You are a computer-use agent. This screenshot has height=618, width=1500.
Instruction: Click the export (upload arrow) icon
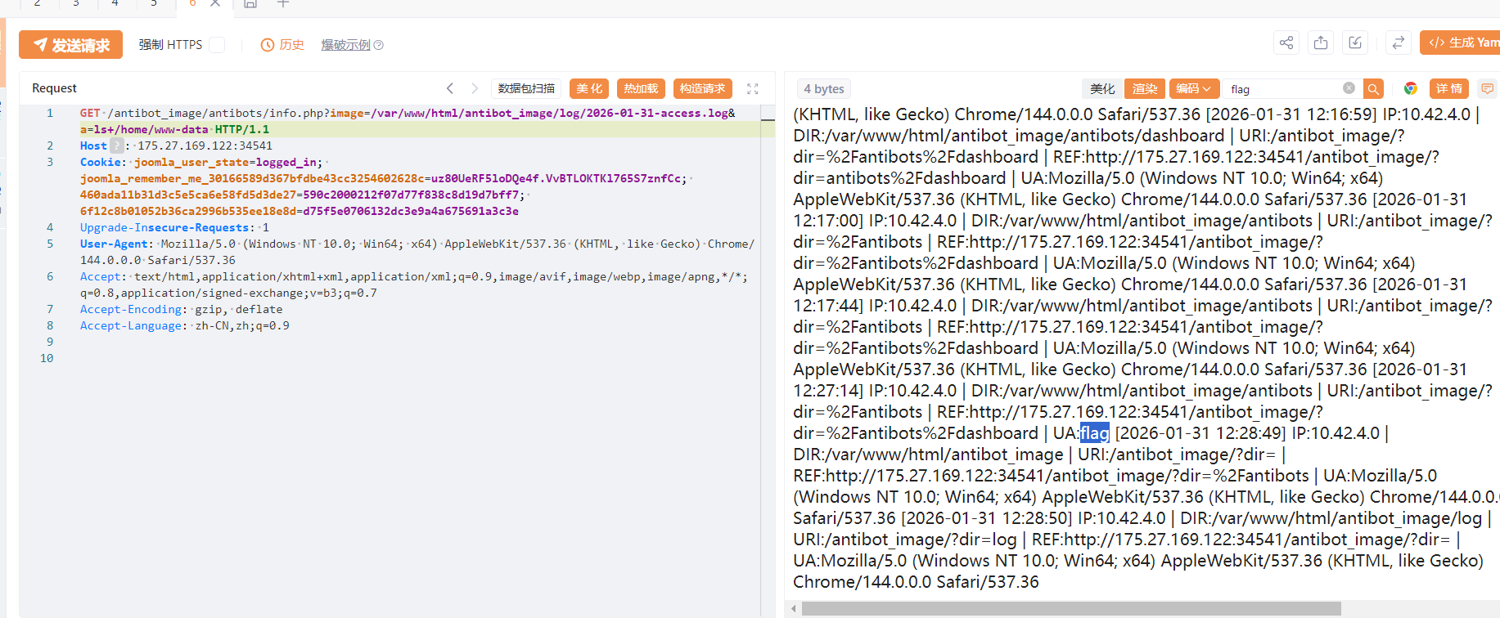pyautogui.click(x=1321, y=43)
